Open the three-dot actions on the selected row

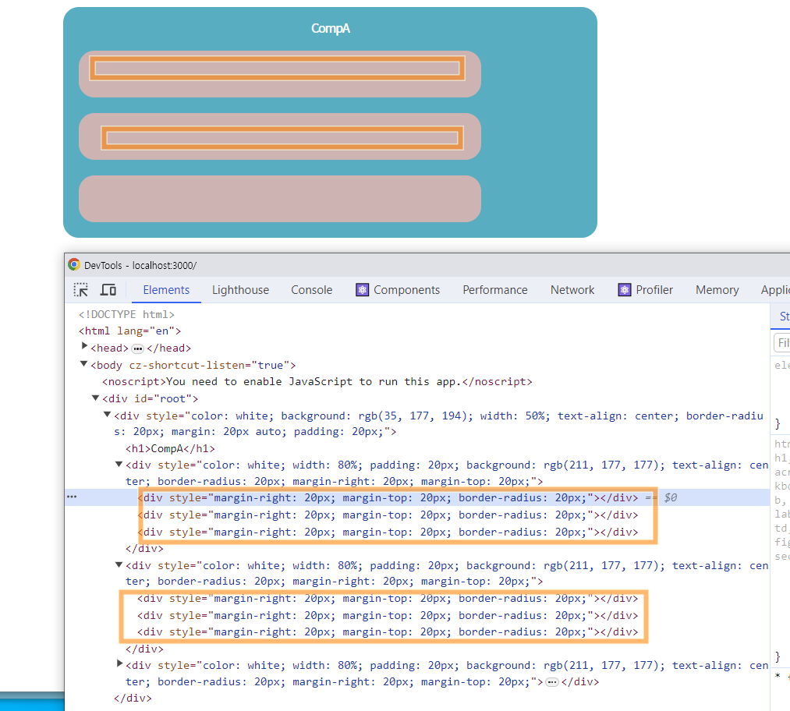coord(72,497)
